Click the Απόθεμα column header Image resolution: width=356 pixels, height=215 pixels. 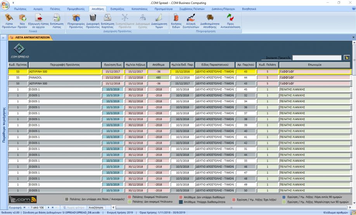(x=159, y=65)
